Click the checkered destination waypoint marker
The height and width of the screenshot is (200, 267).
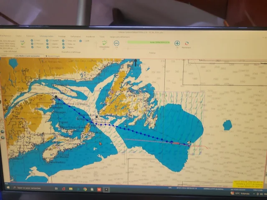tap(189, 142)
